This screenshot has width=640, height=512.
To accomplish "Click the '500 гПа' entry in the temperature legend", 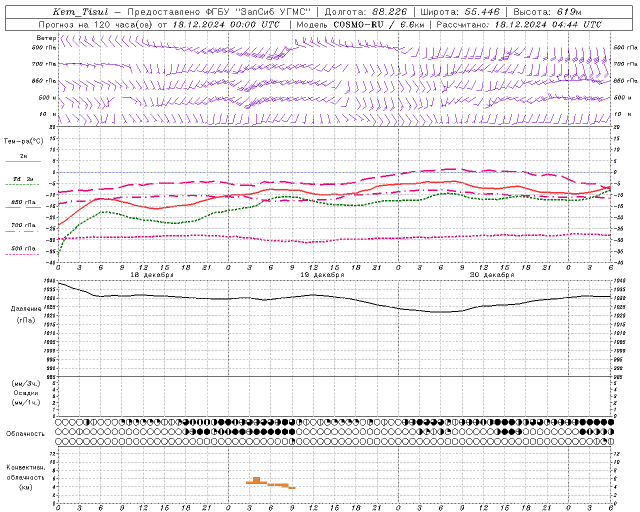I will click(x=23, y=248).
